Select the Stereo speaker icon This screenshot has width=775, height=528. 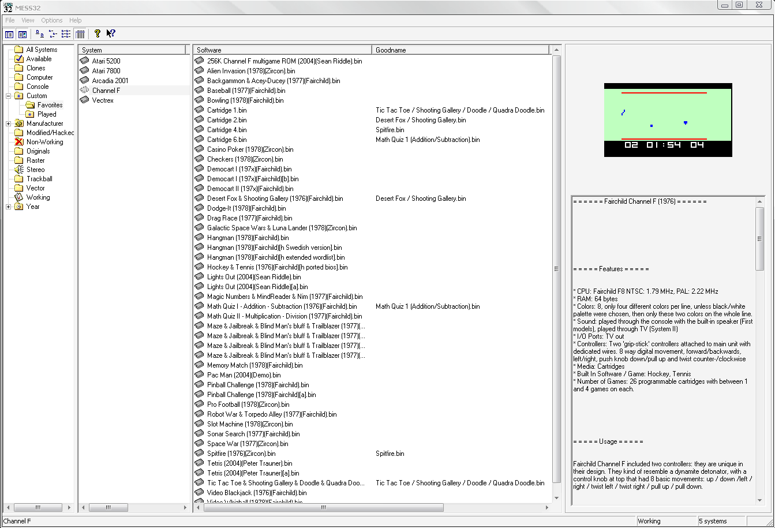19,170
